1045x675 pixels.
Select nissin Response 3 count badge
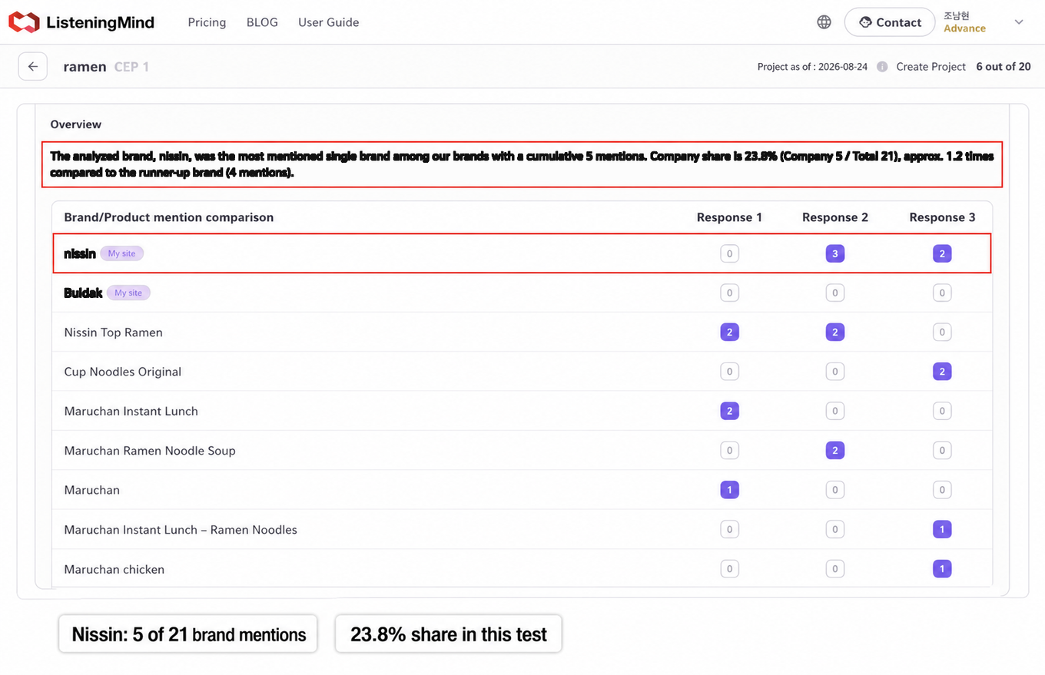pyautogui.click(x=942, y=253)
